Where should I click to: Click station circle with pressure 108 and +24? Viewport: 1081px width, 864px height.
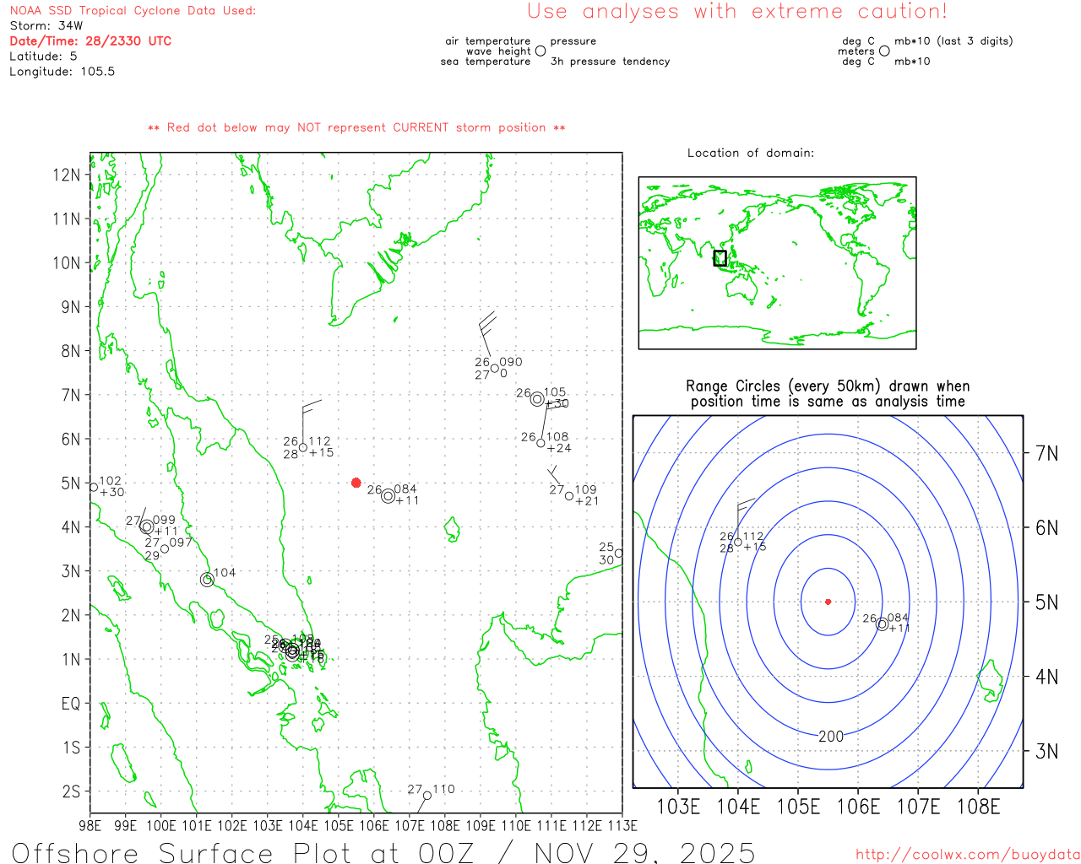tap(540, 443)
